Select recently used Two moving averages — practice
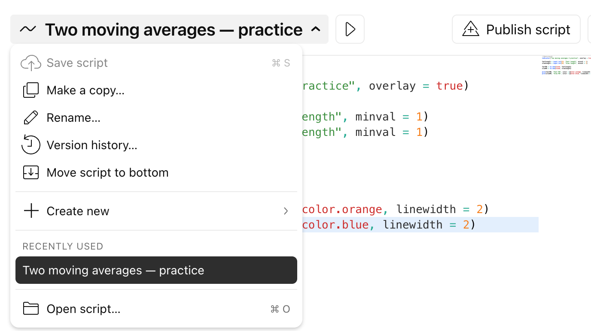591x331 pixels. 156,270
